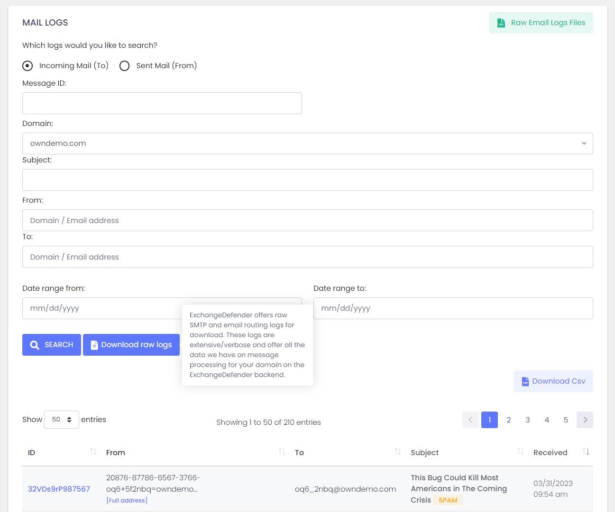Click the Subject text field
This screenshot has height=512, width=615.
[307, 180]
